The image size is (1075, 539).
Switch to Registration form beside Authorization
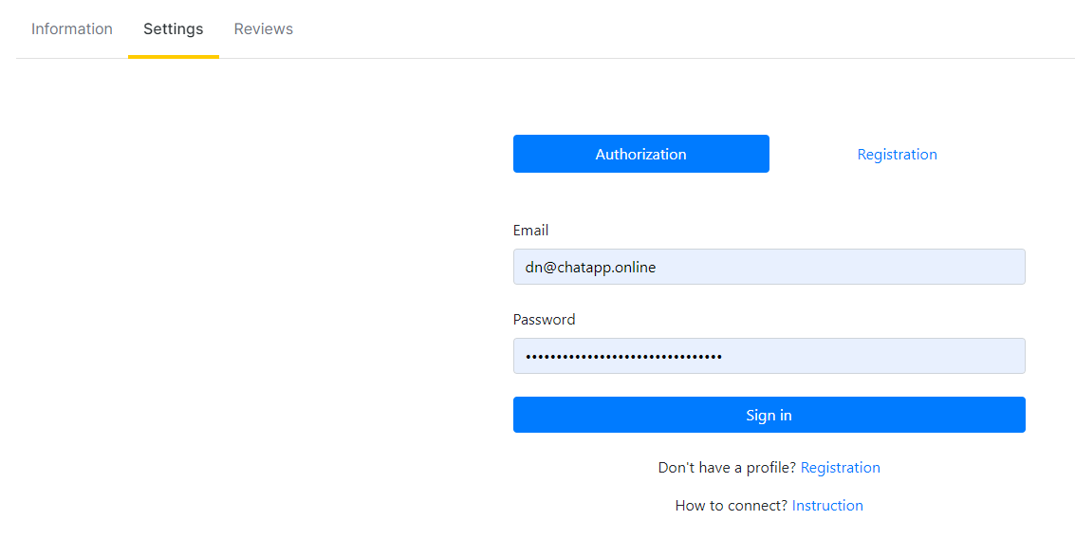click(897, 155)
